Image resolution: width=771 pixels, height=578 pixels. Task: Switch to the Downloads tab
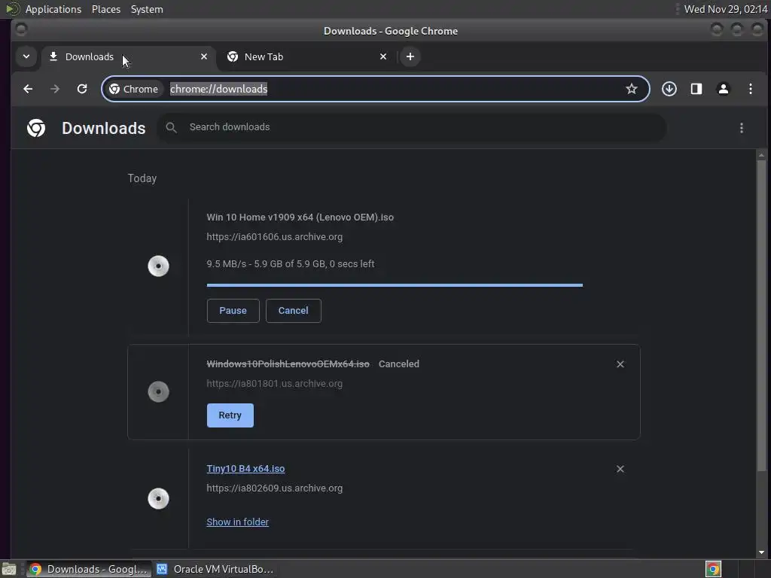pyautogui.click(x=129, y=56)
